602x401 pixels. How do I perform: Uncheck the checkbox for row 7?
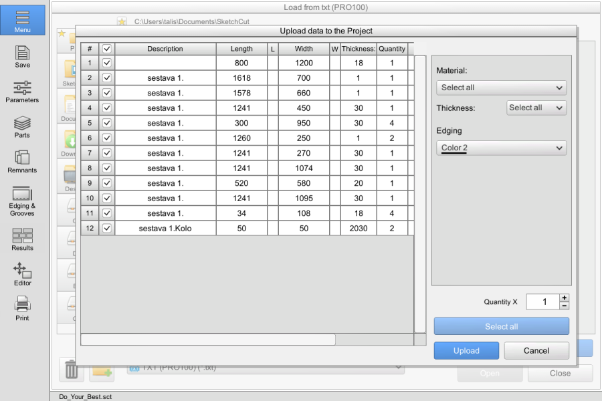click(x=107, y=153)
